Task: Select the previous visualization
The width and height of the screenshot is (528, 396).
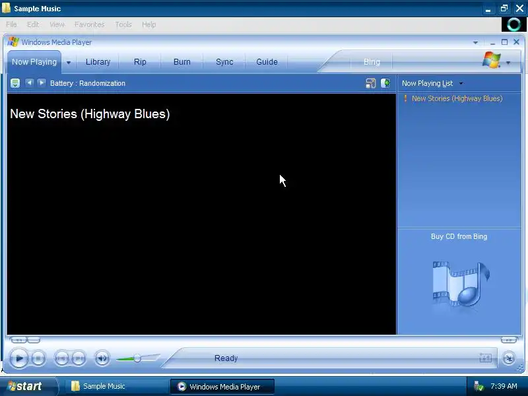Action: tap(30, 83)
